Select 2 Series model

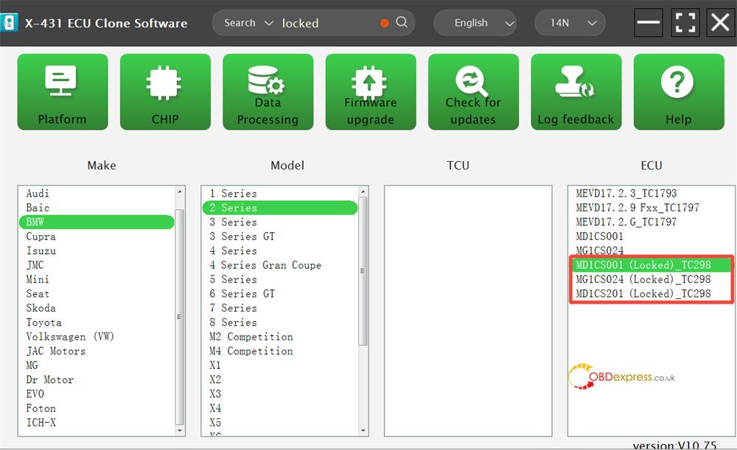point(280,208)
